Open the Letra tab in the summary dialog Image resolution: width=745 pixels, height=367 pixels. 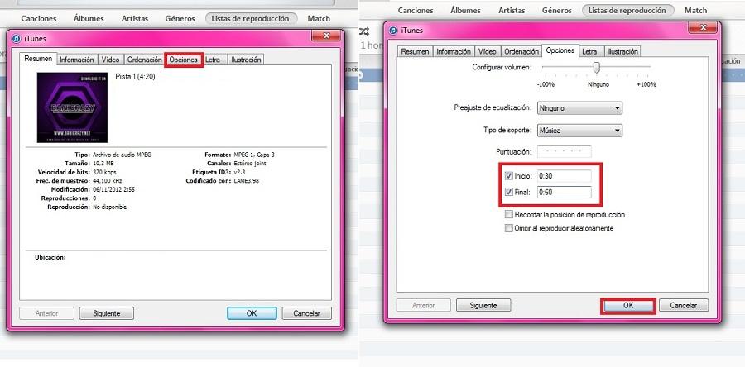pos(213,60)
